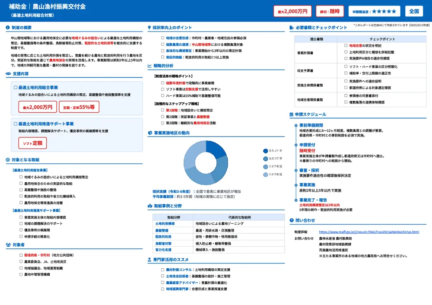Click the lightbulb icon beside 採択率向上のポイント
Image resolution: width=432 pixels, height=305 pixels.
(149, 28)
